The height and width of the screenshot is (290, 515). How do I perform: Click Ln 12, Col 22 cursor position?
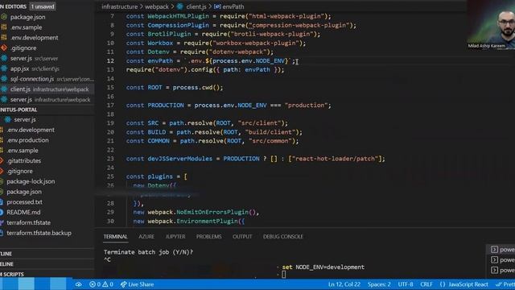click(x=344, y=284)
